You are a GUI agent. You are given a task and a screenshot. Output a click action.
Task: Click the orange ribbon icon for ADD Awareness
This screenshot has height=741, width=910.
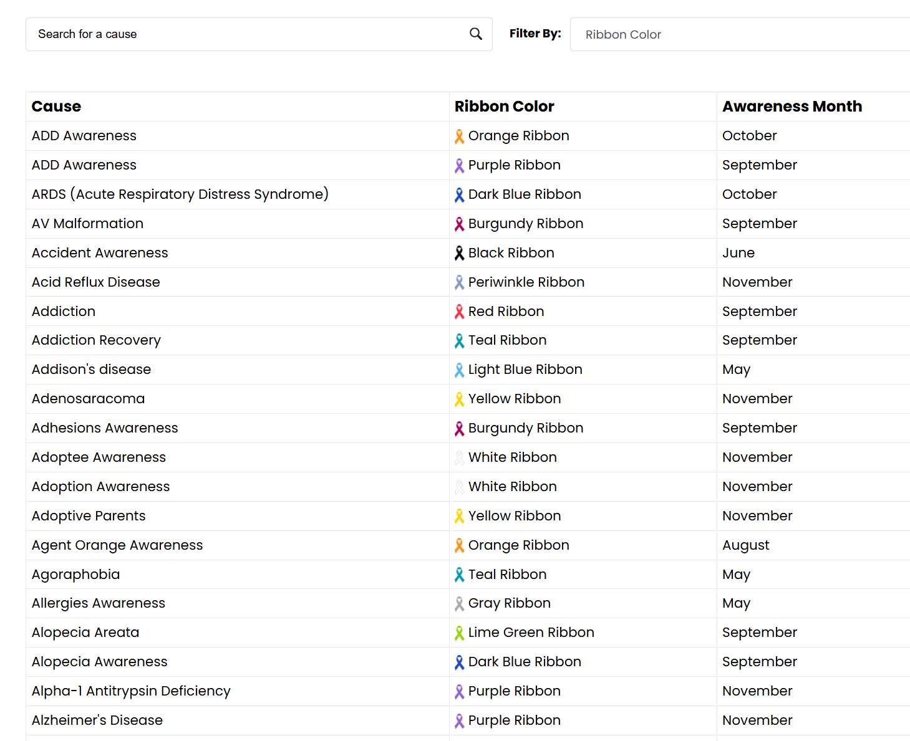point(460,136)
